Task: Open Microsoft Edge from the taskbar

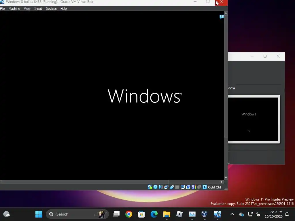Action: click(x=154, y=214)
